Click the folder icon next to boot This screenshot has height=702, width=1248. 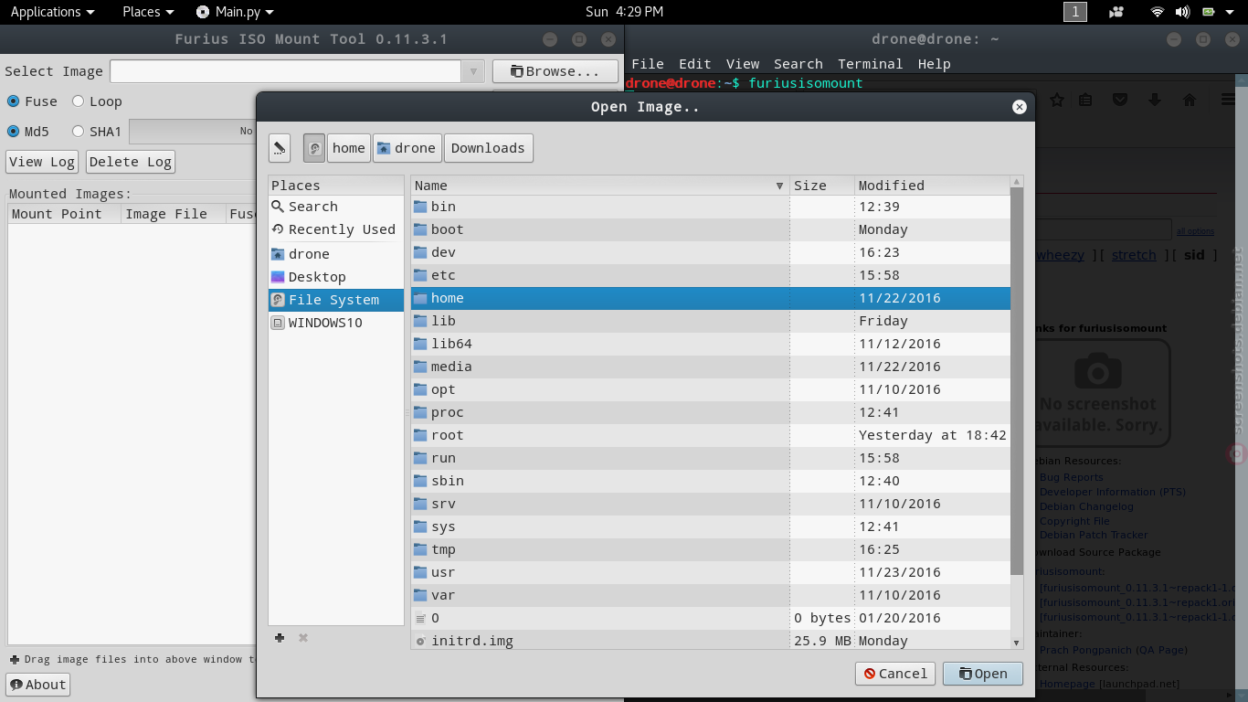point(420,229)
